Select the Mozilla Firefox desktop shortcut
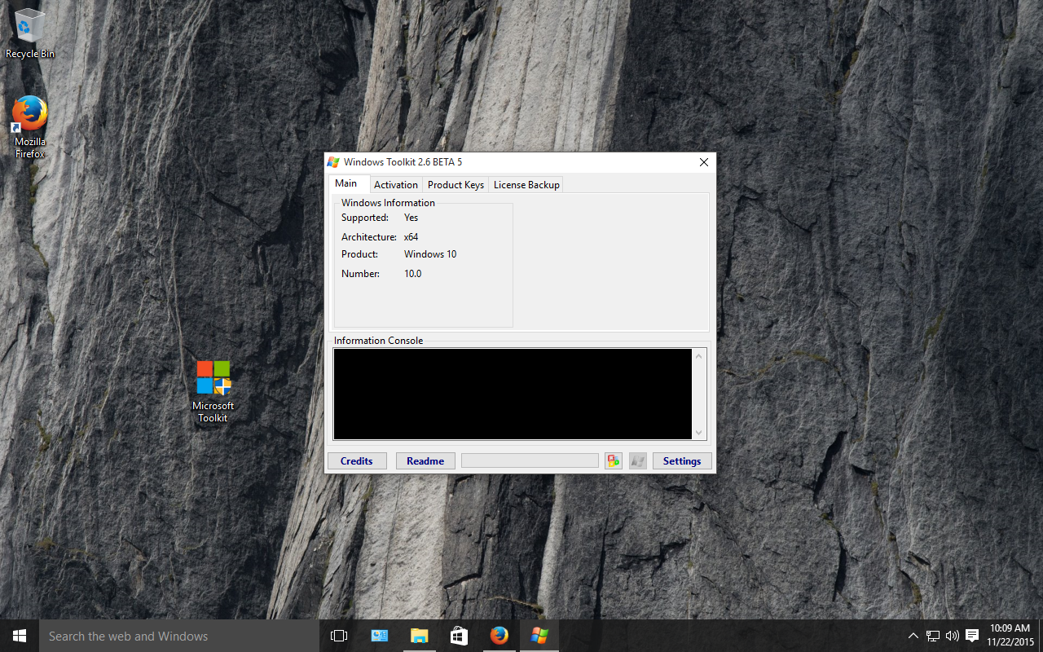The width and height of the screenshot is (1043, 652). pos(30,127)
